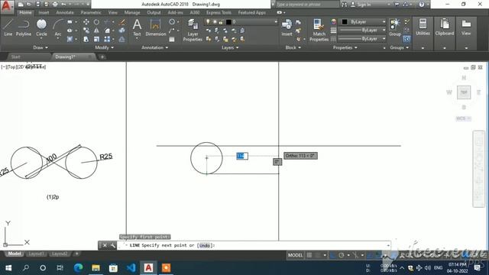489x275 pixels.
Task: Expand the Groups panel
Action: pyautogui.click(x=399, y=47)
